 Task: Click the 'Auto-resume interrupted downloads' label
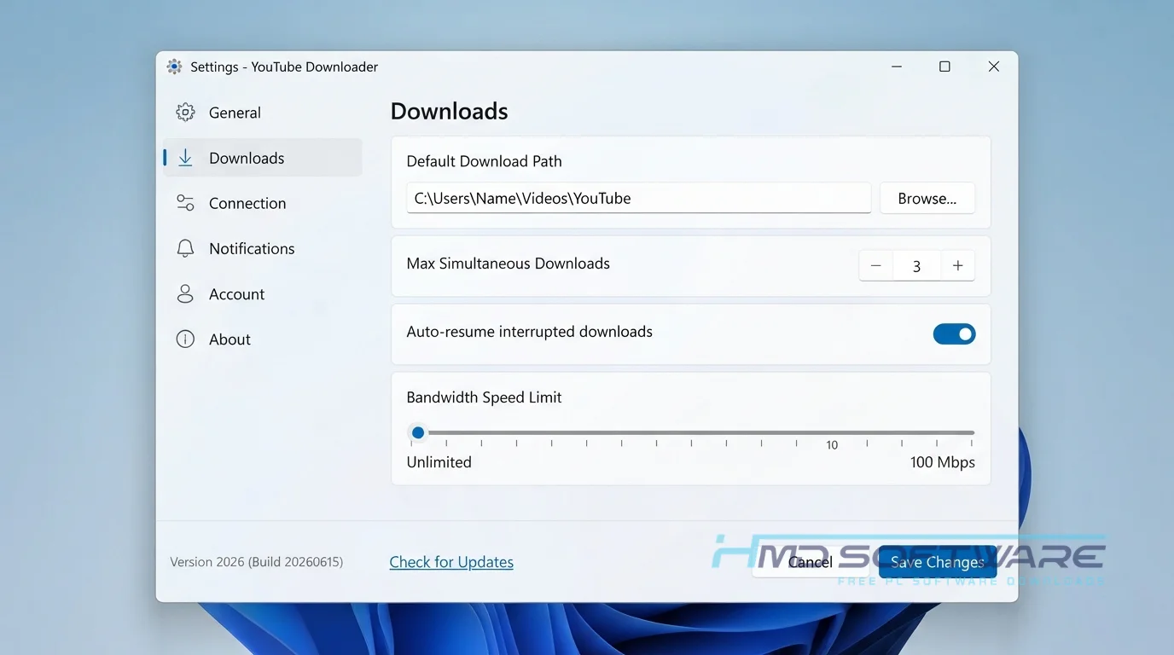[x=530, y=332]
